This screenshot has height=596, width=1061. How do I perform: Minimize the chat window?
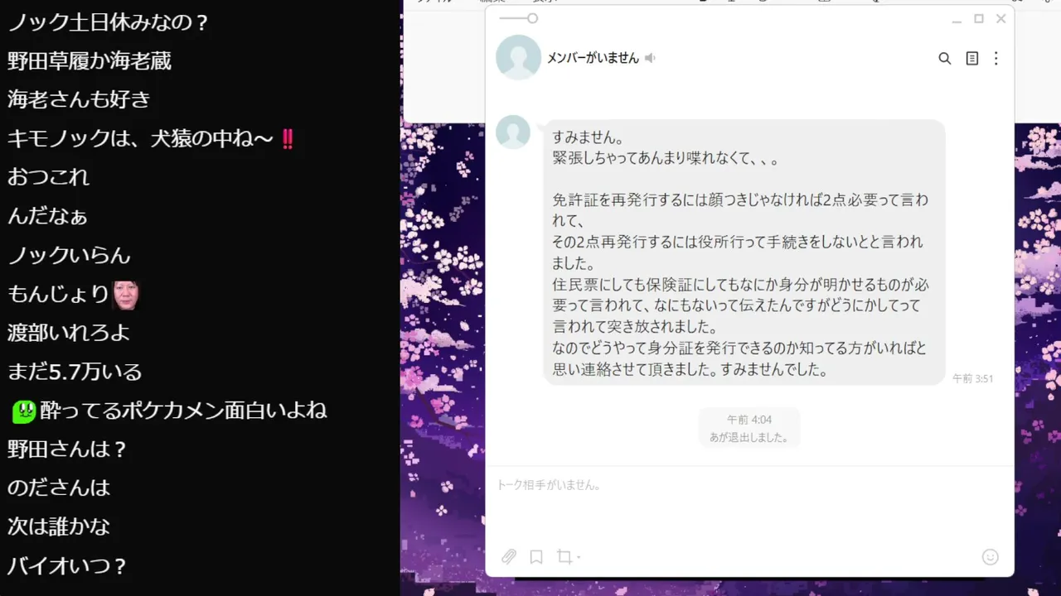click(957, 20)
